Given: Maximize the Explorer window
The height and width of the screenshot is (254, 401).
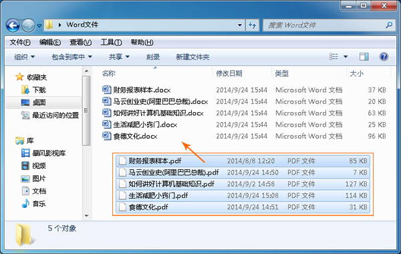Looking at the screenshot, I should click(x=364, y=5).
